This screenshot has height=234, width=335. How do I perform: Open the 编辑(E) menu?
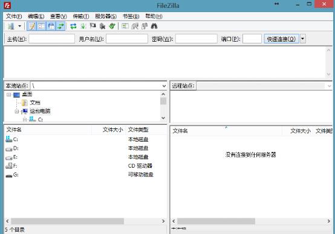[x=36, y=16]
